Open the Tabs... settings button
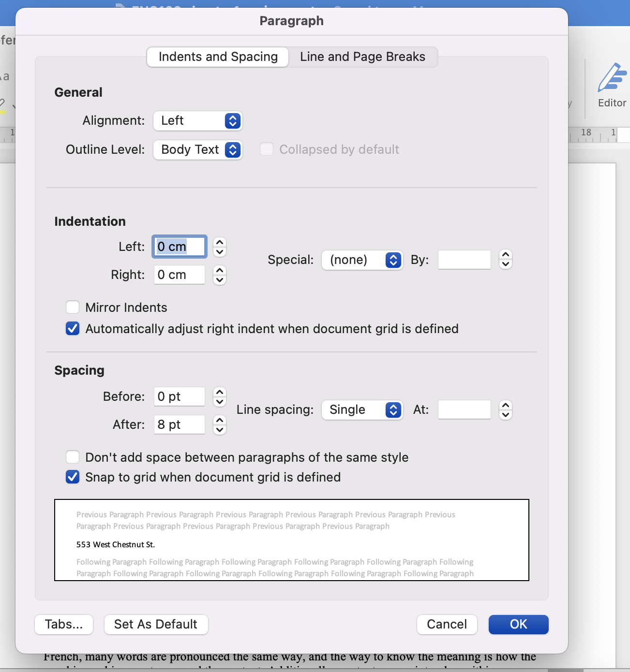630x672 pixels. [64, 624]
